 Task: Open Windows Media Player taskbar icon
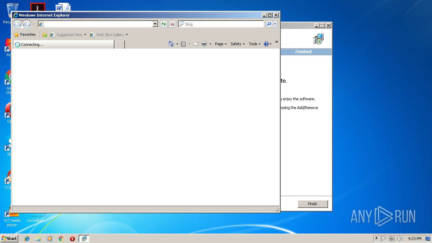pyautogui.click(x=50, y=239)
